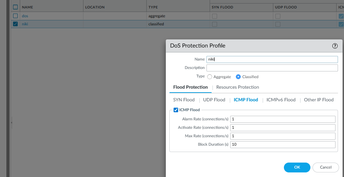The width and height of the screenshot is (344, 177).
Task: Open the ICMPv6 Flood sub-tab
Action: pos(281,100)
